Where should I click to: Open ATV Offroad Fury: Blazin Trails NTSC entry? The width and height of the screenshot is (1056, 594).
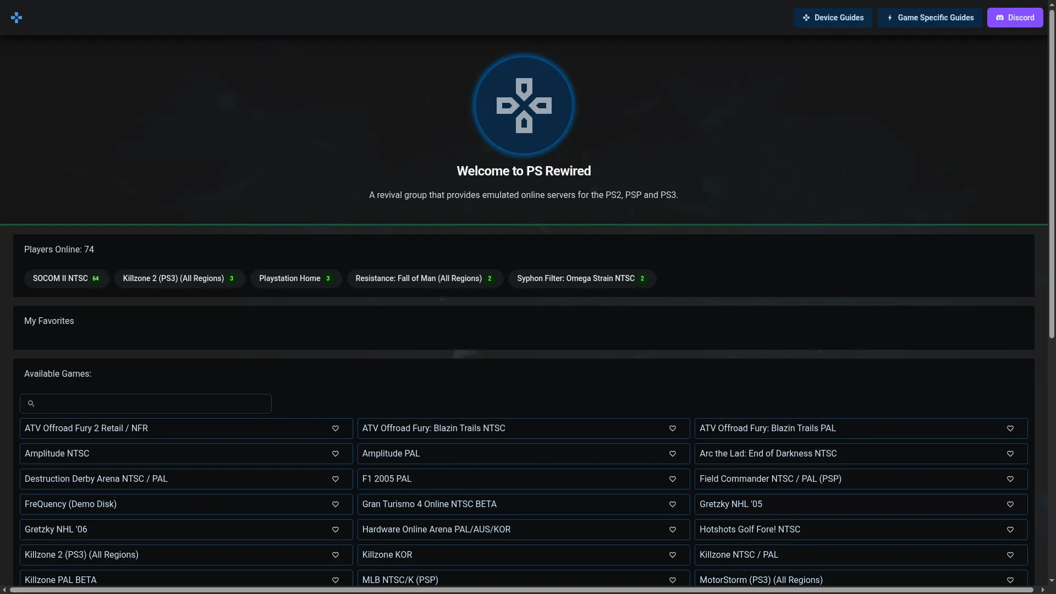(x=524, y=428)
